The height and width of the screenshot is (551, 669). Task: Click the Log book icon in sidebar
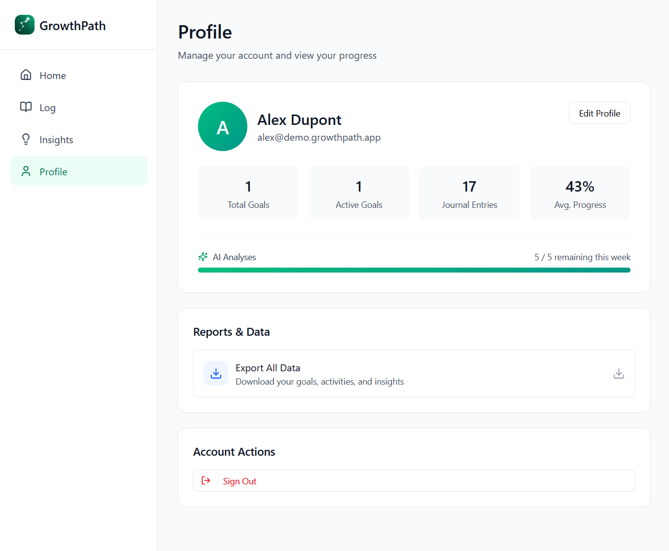26,107
